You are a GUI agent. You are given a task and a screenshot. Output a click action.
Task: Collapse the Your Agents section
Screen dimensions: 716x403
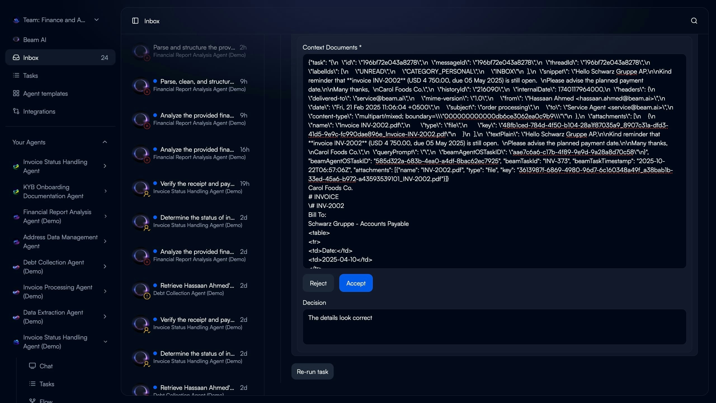tap(105, 142)
